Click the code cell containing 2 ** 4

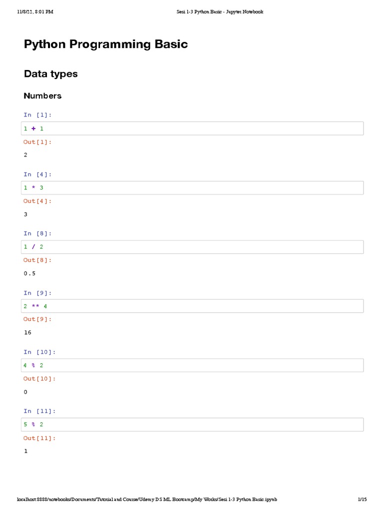tap(193, 306)
